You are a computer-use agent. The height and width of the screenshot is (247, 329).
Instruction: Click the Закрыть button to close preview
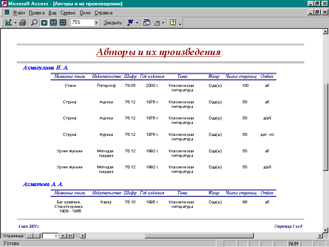click(x=112, y=23)
